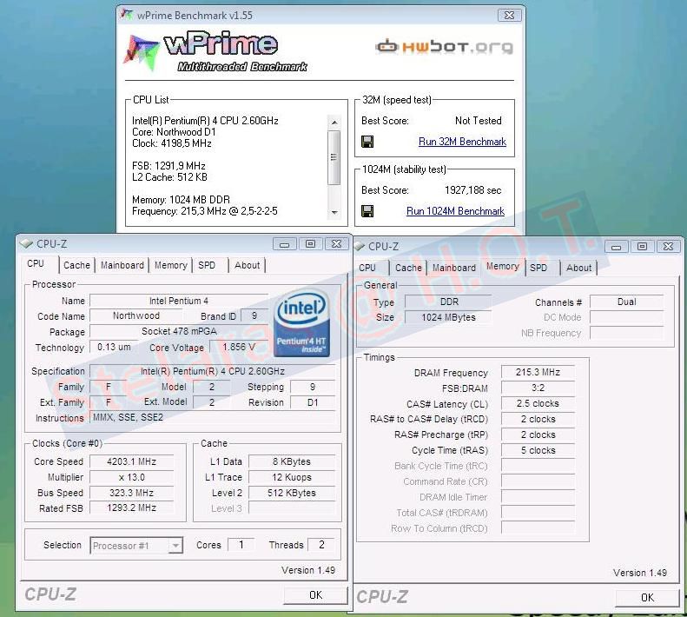The width and height of the screenshot is (687, 617).
Task: Click the Package Socket 478 mPGA field
Action: click(179, 331)
